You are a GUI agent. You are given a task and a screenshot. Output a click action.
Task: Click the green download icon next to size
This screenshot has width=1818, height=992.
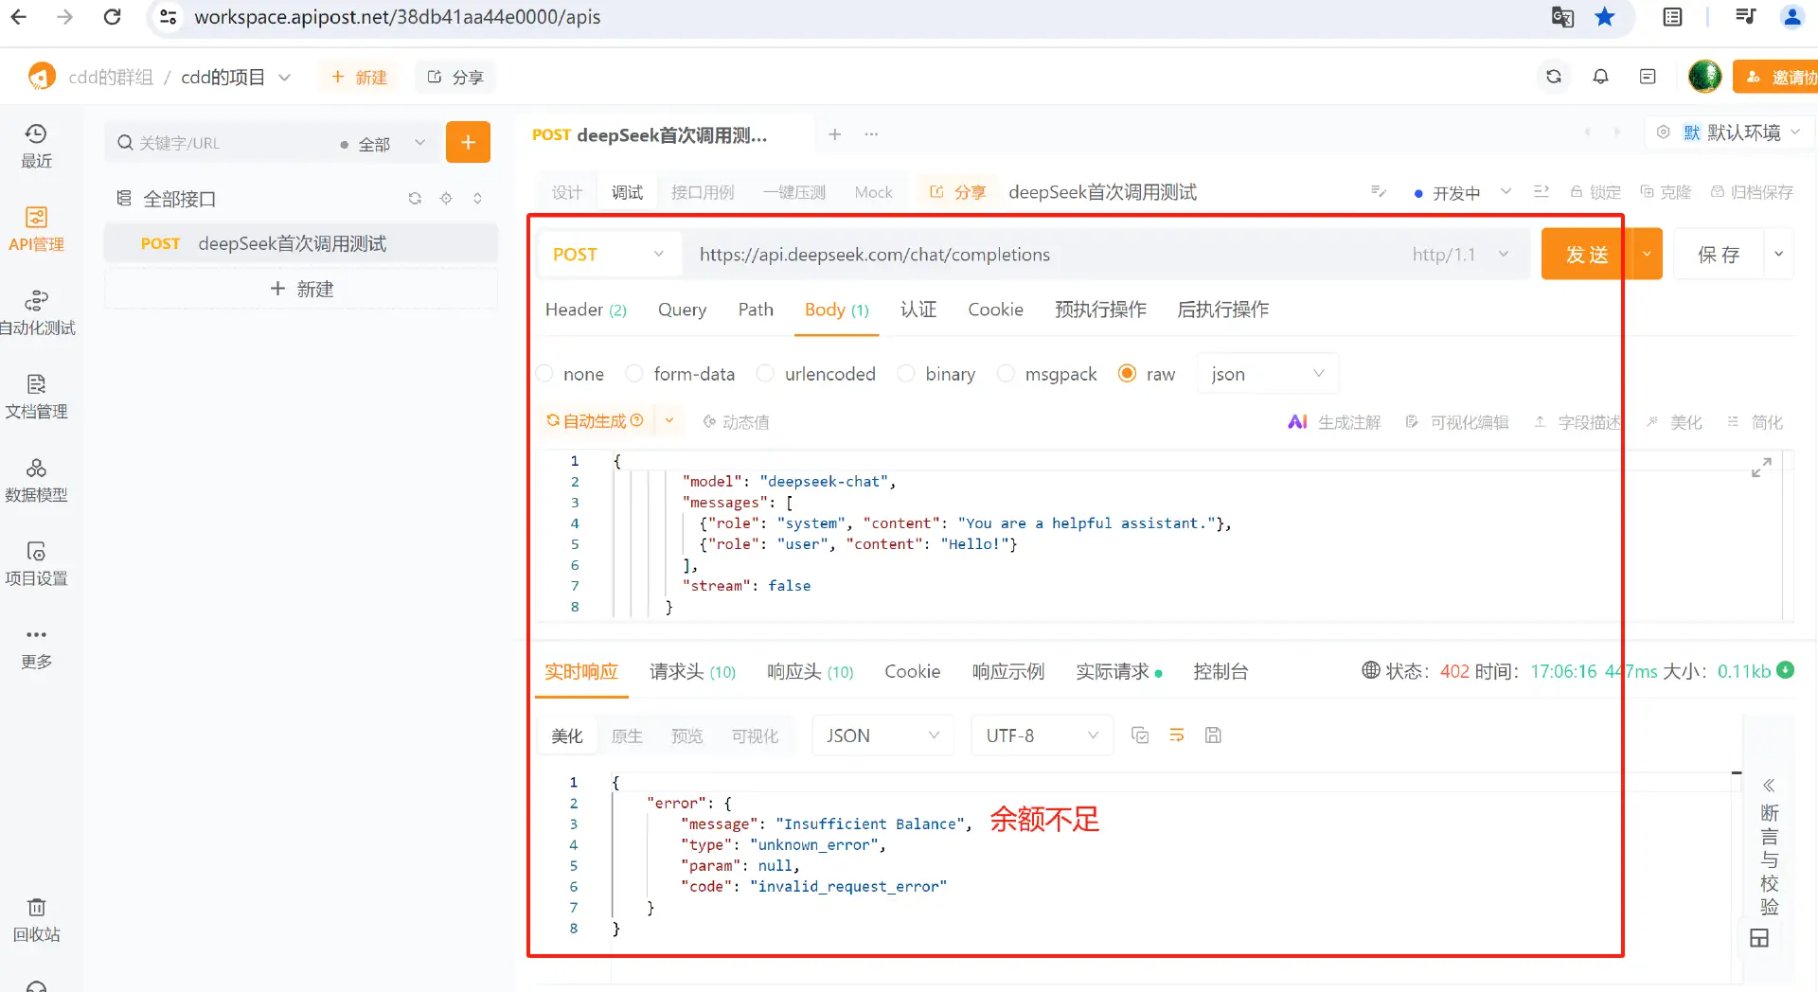1786,670
